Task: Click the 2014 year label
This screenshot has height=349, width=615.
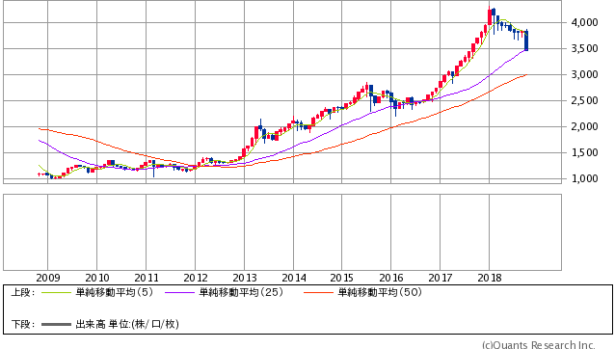Action: coord(293,278)
